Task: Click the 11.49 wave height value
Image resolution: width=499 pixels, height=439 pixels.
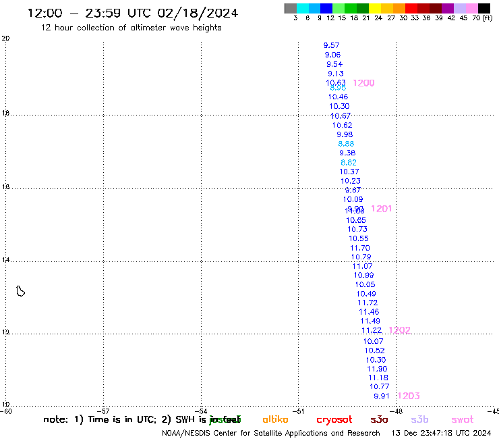Action: tap(370, 321)
